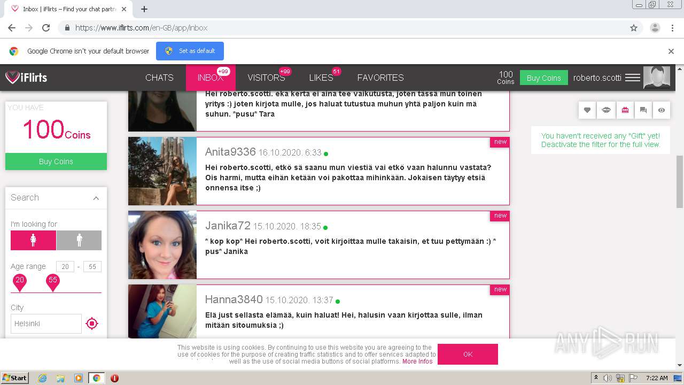
Task: Click the minimum age field showing 20
Action: (x=65, y=267)
